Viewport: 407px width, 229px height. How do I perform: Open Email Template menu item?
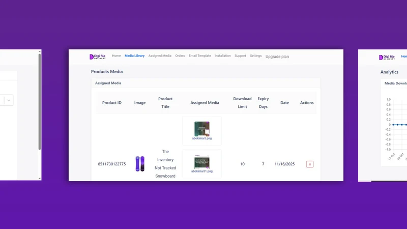coord(200,56)
